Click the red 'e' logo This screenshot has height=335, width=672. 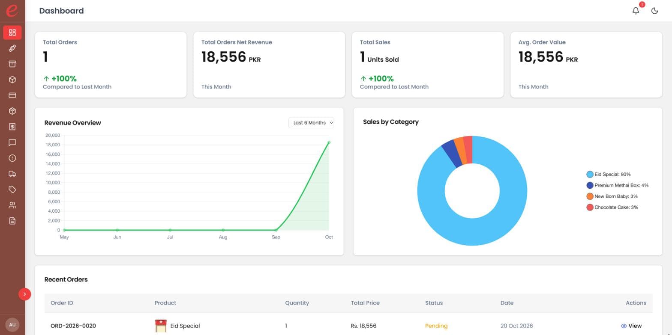pyautogui.click(x=12, y=10)
